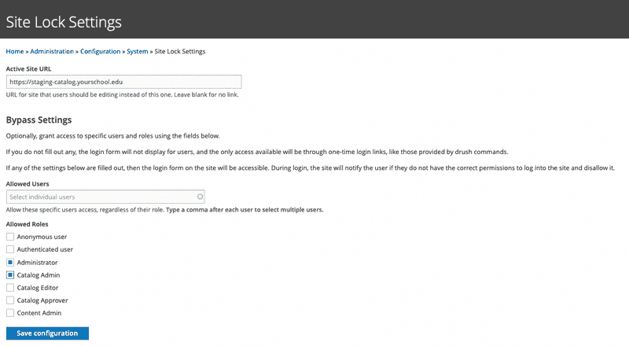This screenshot has width=629, height=346.
Task: Enable the Content Admin role
Action: pyautogui.click(x=10, y=313)
